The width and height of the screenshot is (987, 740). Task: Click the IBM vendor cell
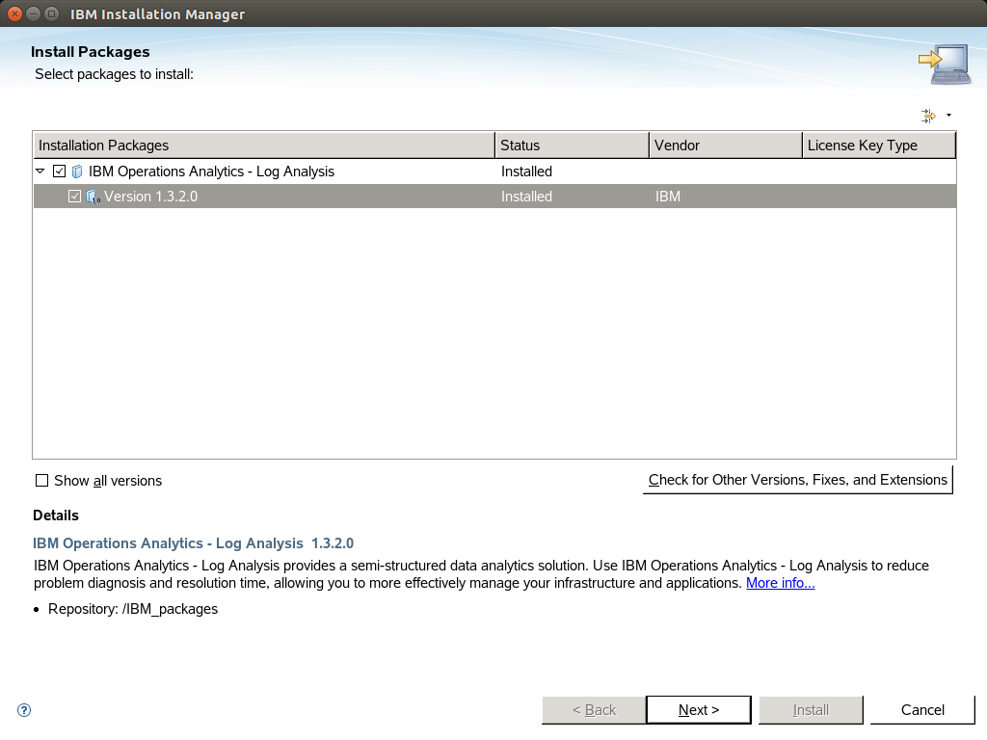click(668, 197)
